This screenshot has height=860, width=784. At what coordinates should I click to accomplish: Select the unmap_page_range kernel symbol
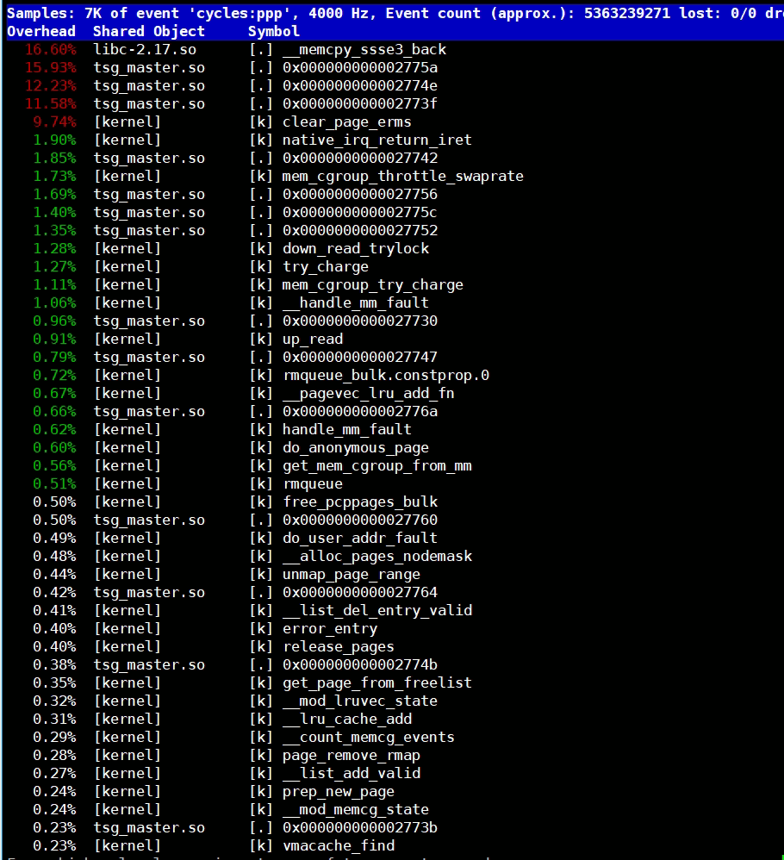[x=351, y=574]
